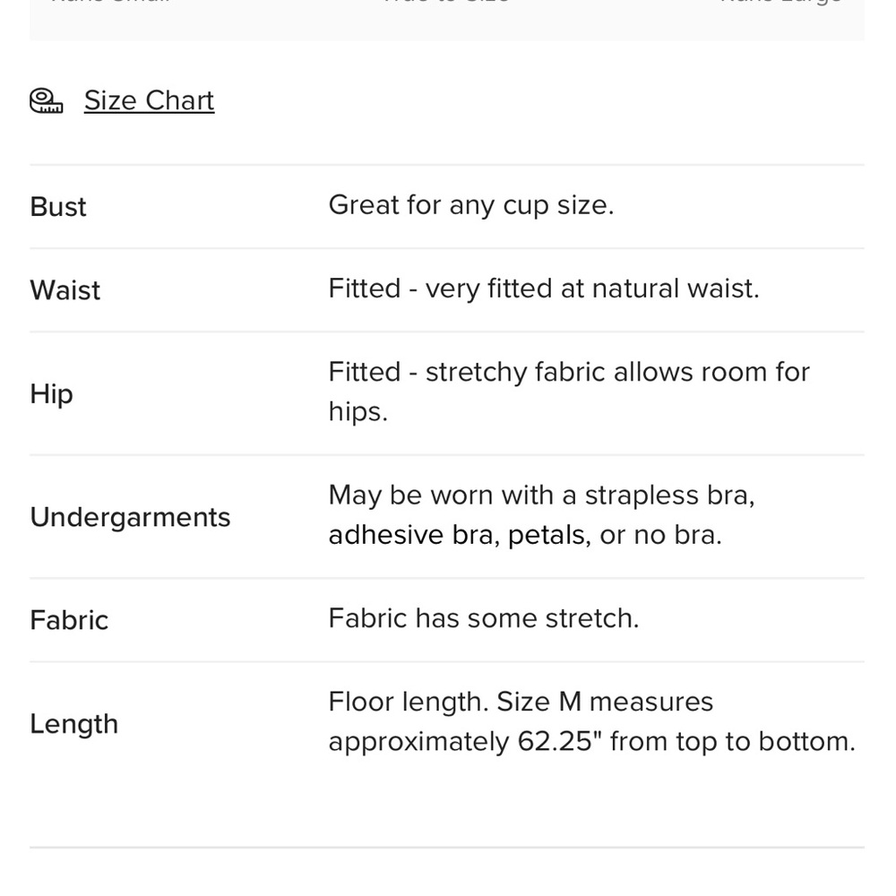Click the word 'hips.' in Hip description
Image resolution: width=896 pixels, height=896 pixels.
pos(358,412)
